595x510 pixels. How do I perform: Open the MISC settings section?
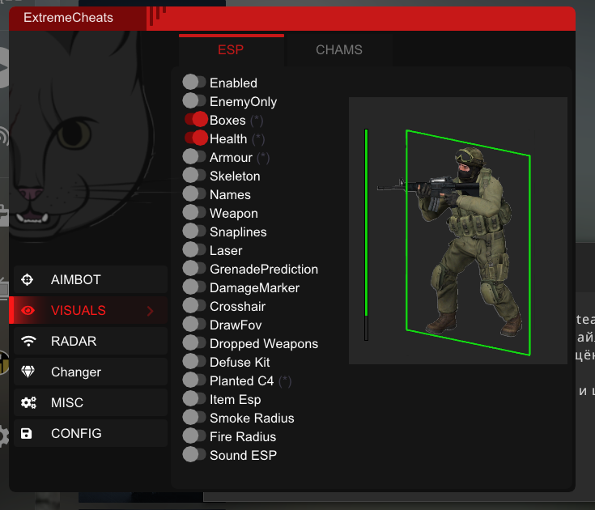pyautogui.click(x=91, y=402)
